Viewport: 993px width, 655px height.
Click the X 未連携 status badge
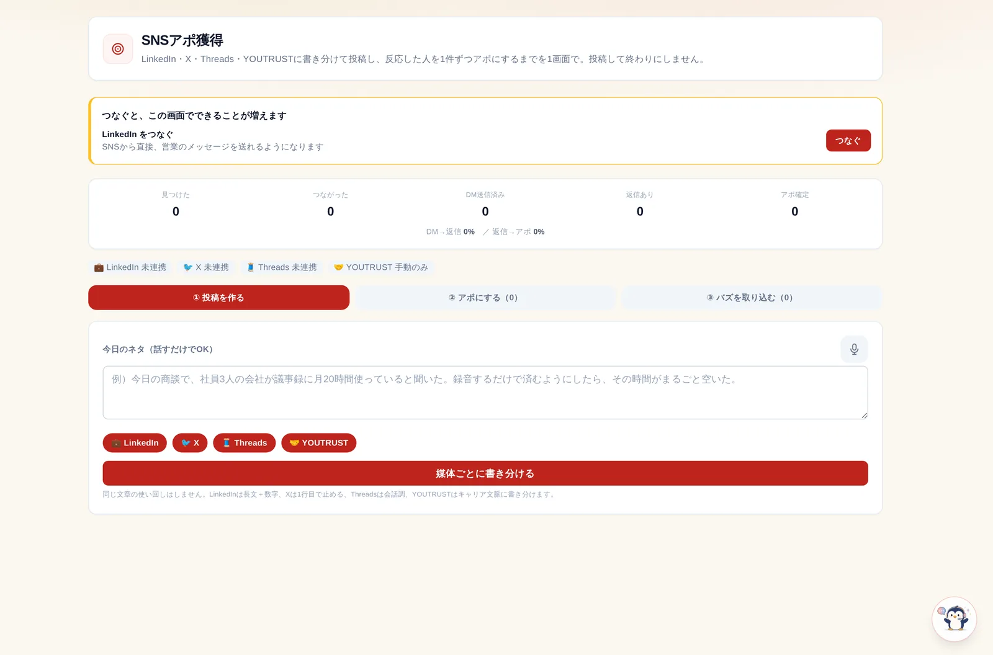tap(206, 267)
